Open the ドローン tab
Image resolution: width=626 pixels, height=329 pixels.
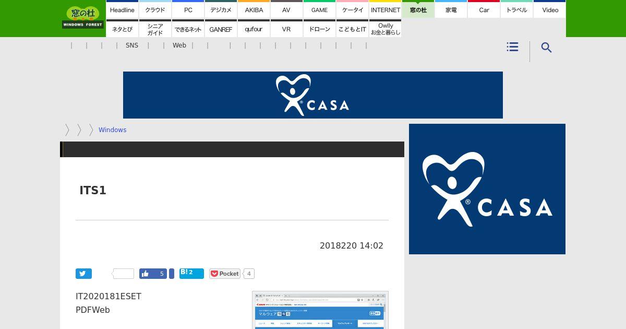click(319, 29)
